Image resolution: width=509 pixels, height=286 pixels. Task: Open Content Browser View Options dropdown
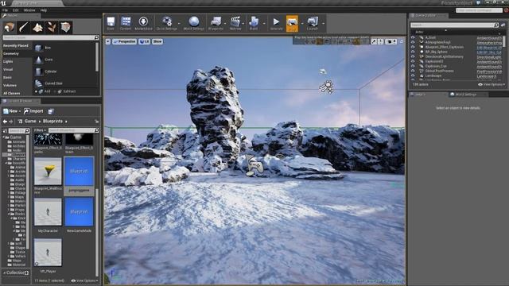[x=84, y=280]
